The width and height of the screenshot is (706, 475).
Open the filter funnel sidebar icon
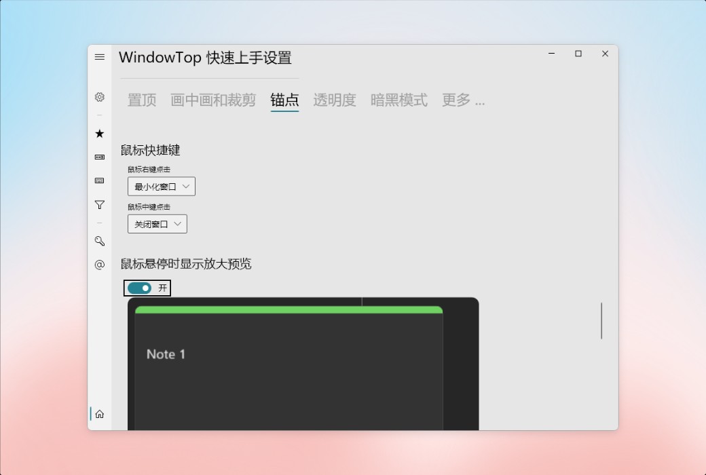100,205
